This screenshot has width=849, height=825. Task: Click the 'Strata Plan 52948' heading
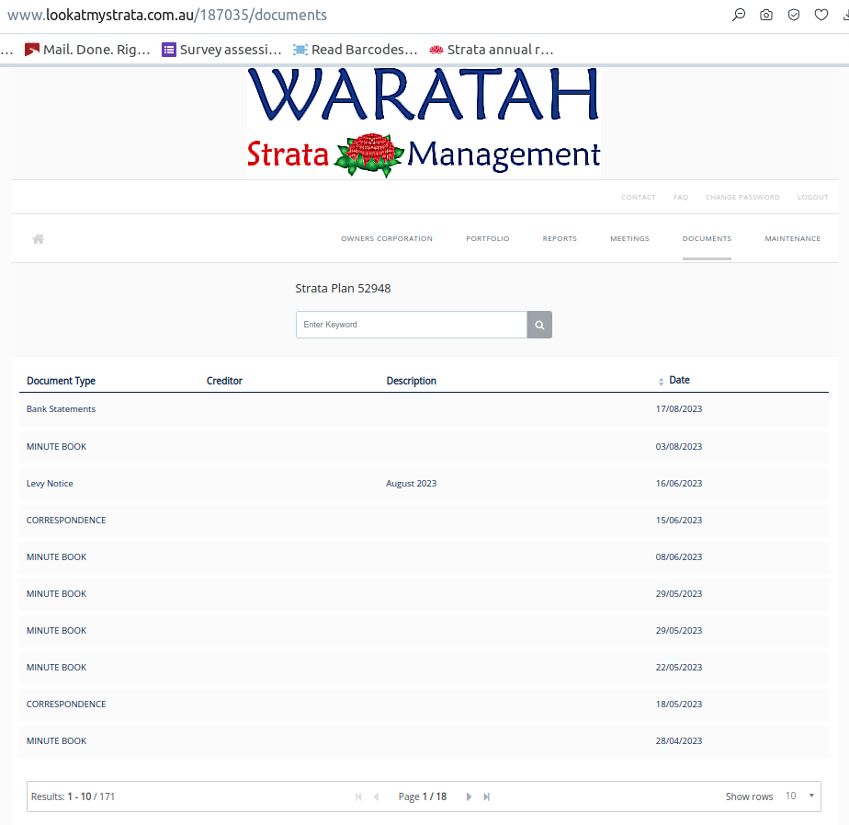pos(343,289)
